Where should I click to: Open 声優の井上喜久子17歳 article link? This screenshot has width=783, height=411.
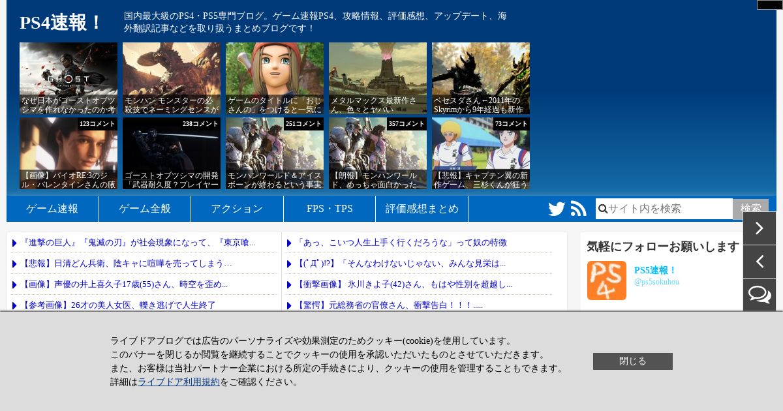[125, 284]
